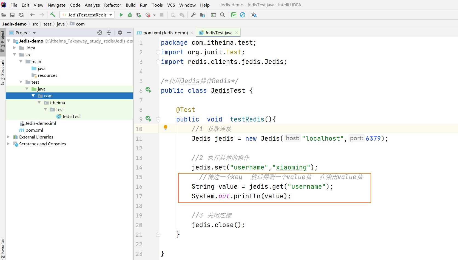The image size is (458, 260).
Task: Open the Analyze menu
Action: coord(92,5)
